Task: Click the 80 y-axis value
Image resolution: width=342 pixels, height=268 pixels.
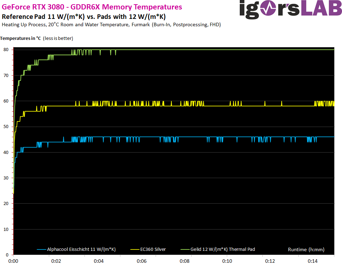Action: [6, 50]
